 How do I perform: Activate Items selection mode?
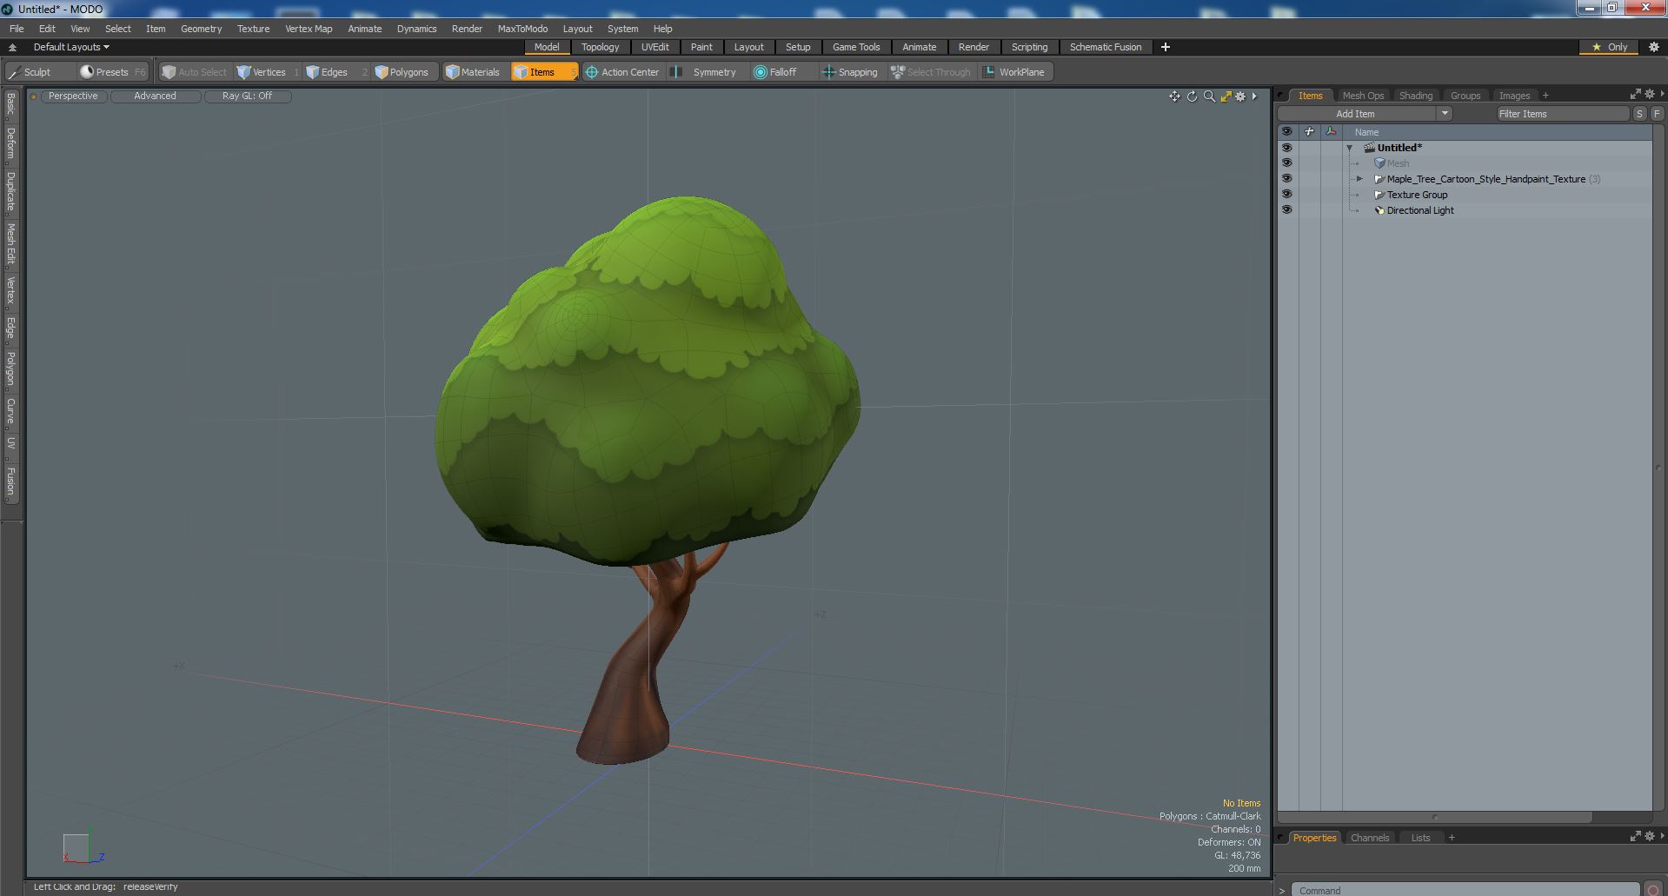pos(544,72)
